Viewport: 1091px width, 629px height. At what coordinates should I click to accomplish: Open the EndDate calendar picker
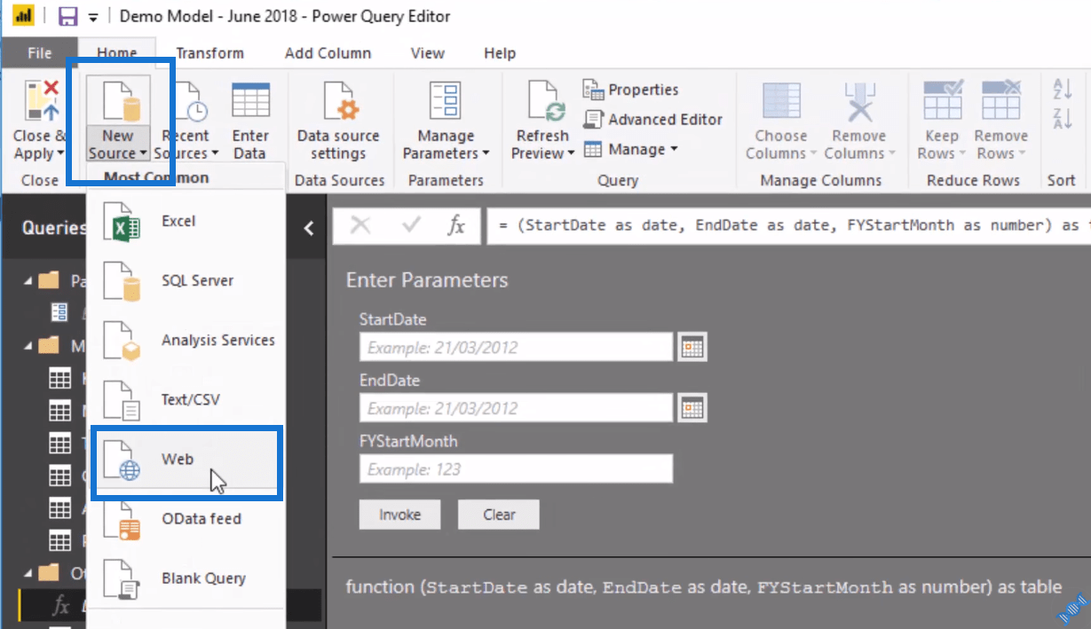692,408
